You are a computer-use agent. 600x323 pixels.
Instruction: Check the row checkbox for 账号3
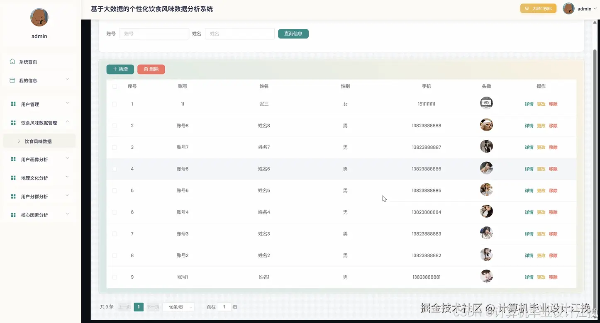[x=115, y=234]
